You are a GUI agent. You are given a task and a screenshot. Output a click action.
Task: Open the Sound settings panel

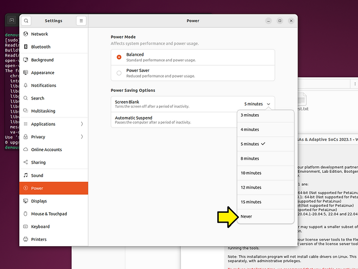click(37, 176)
